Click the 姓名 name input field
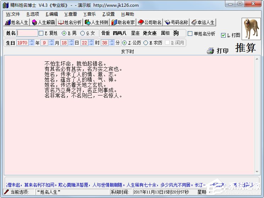 coord(27,33)
